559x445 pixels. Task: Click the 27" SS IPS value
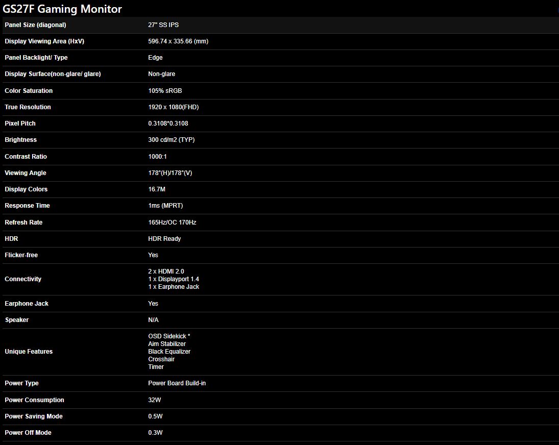pos(163,25)
